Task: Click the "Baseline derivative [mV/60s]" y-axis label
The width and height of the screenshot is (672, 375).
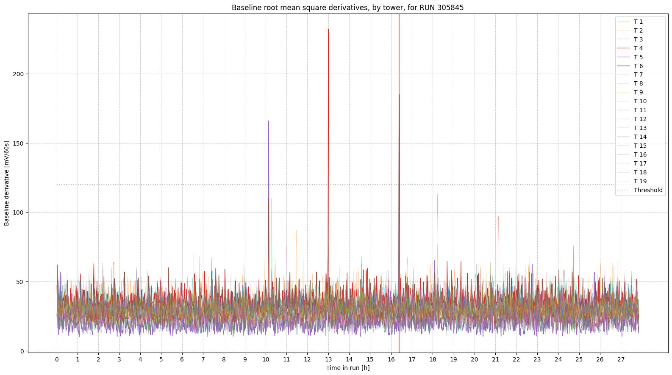Action: pyautogui.click(x=7, y=183)
